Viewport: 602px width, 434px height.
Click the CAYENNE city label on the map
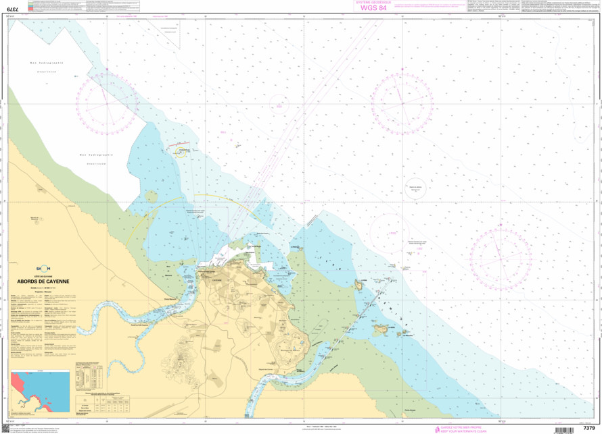[x=217, y=280]
